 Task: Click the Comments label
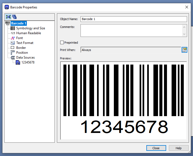[67, 27]
